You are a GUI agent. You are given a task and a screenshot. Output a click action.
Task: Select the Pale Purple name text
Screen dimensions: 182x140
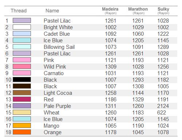[57, 106]
